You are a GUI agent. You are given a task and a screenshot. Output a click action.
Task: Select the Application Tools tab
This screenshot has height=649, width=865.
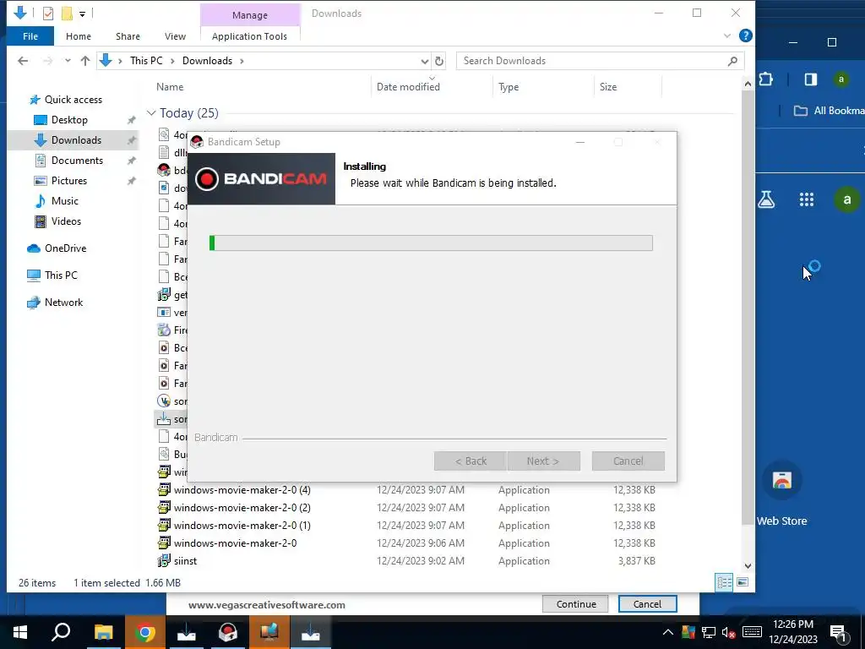click(249, 36)
